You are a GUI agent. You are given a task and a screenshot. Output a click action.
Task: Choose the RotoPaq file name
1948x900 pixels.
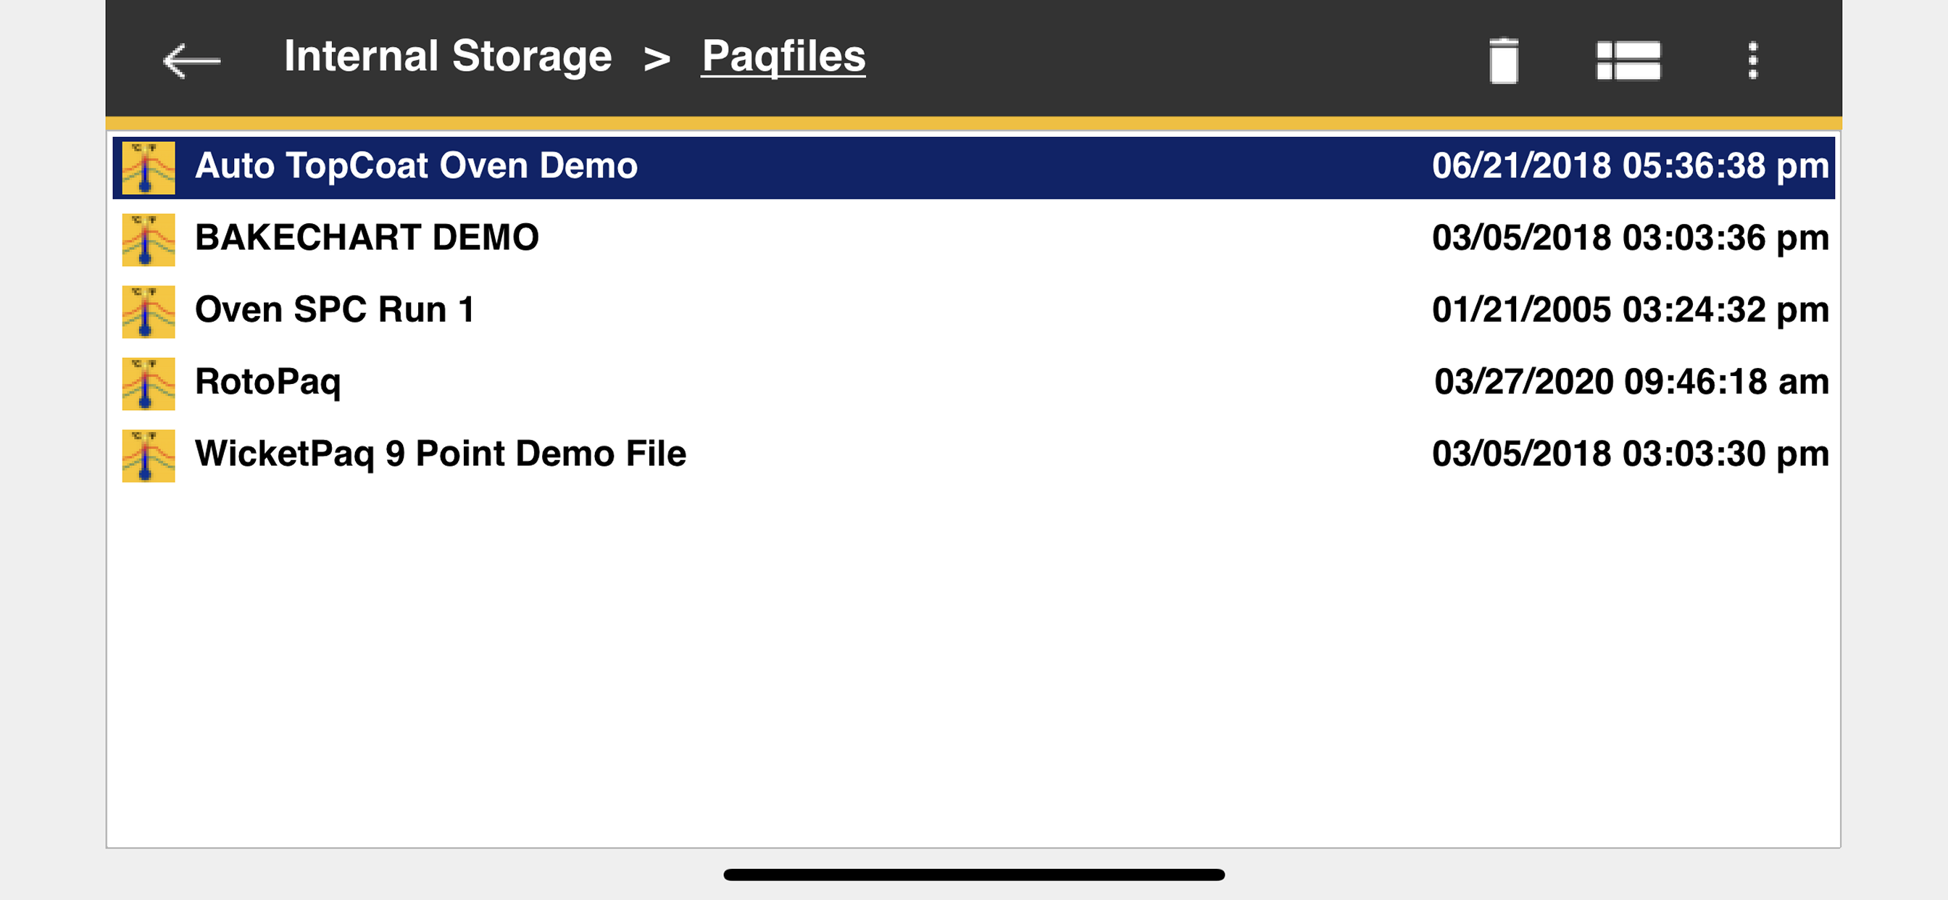267,383
